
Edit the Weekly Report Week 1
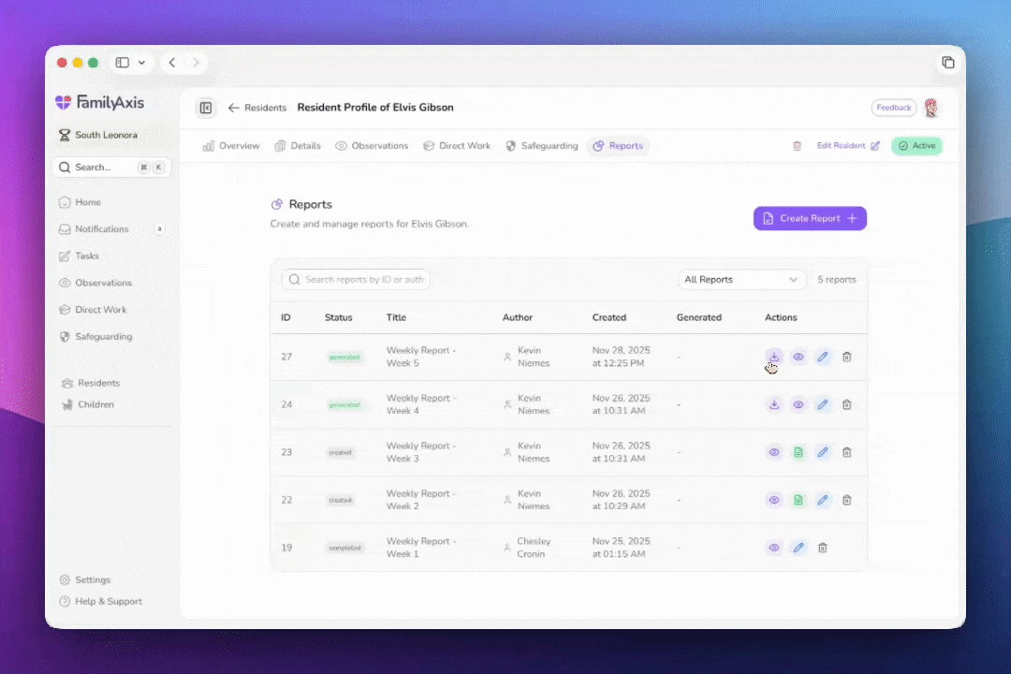tap(799, 548)
